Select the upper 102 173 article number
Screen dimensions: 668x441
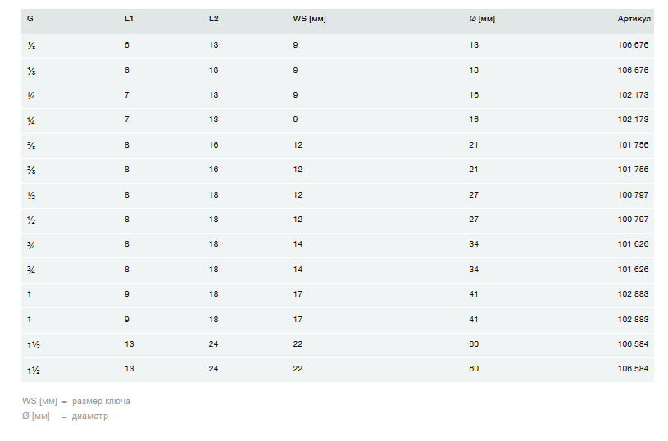tap(633, 95)
